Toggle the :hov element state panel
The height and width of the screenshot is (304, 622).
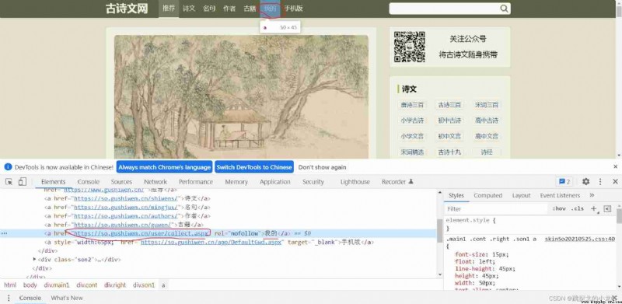click(x=558, y=208)
